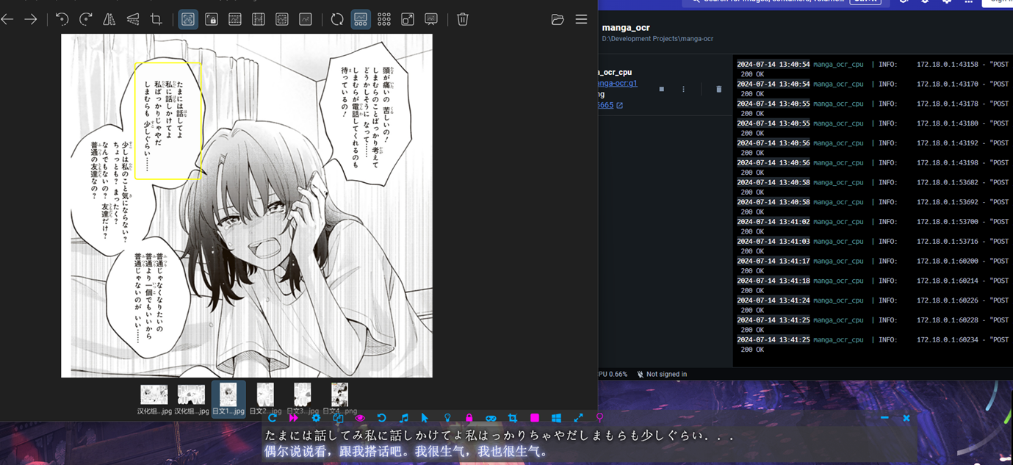This screenshot has height=465, width=1013.
Task: Minimize the translator overlay bar
Action: tap(884, 418)
